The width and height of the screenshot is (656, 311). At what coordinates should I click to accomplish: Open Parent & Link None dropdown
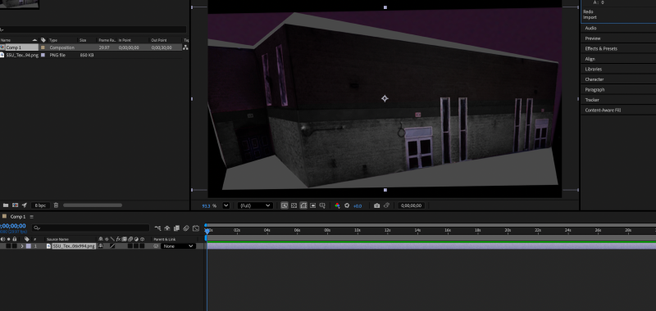(178, 246)
